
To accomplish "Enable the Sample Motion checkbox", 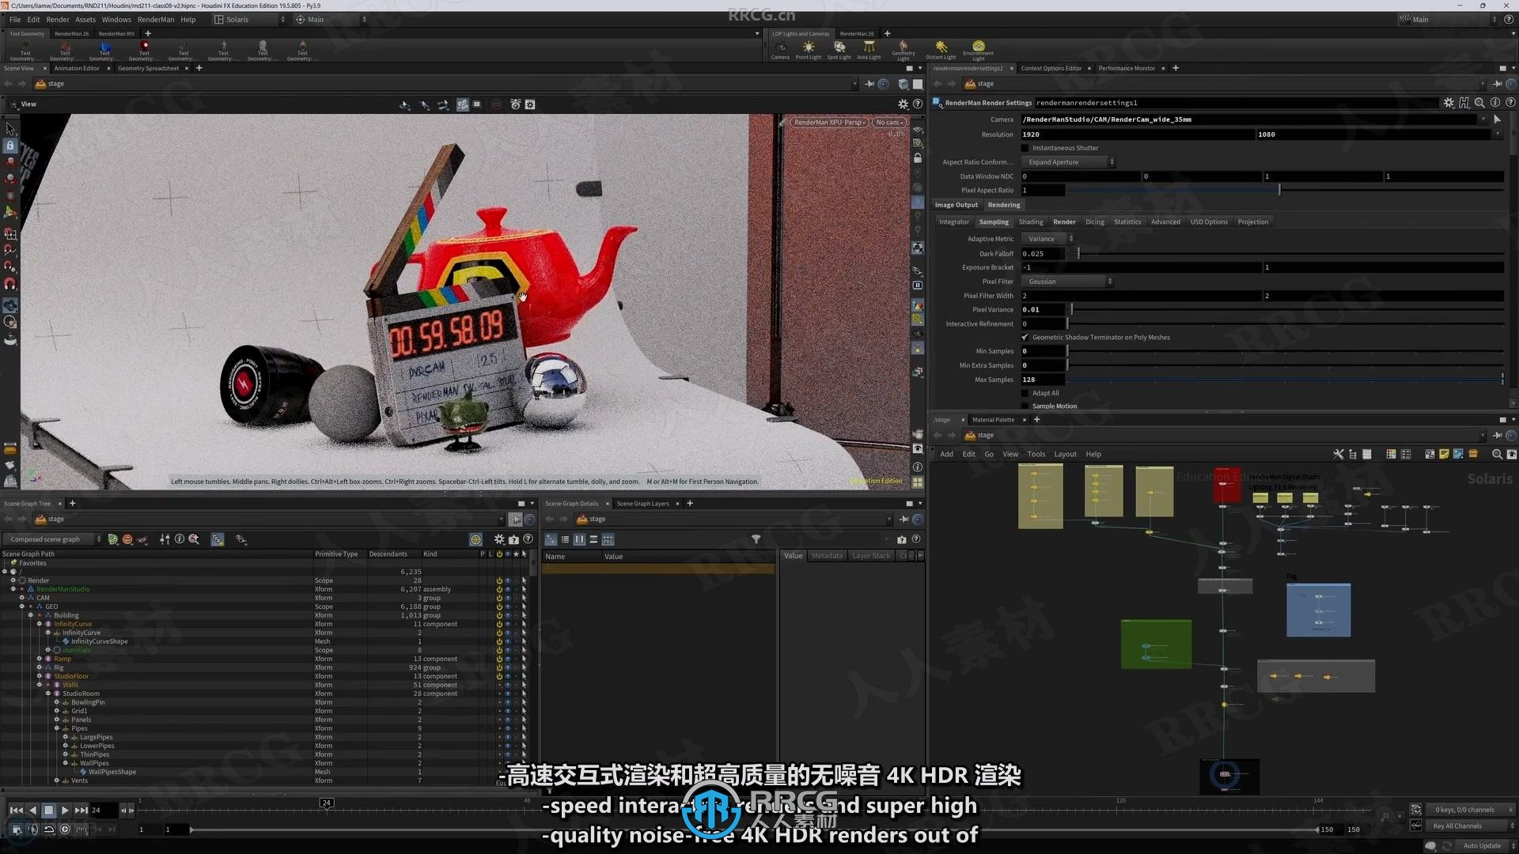I will 1025,406.
